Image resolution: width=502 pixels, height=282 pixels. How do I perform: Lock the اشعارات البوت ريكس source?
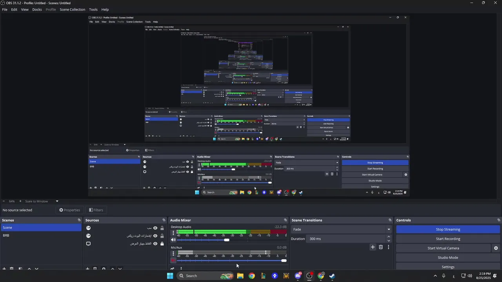click(162, 236)
